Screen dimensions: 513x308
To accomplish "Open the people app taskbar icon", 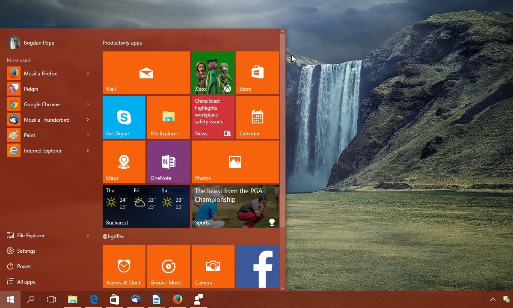I will click(x=199, y=299).
